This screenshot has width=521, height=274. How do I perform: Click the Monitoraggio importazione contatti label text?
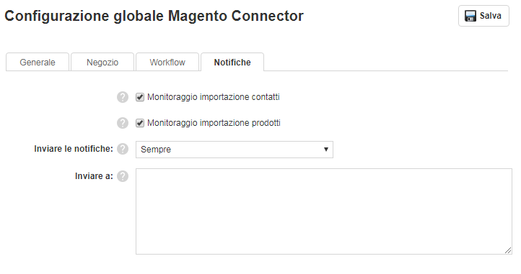[x=214, y=97]
